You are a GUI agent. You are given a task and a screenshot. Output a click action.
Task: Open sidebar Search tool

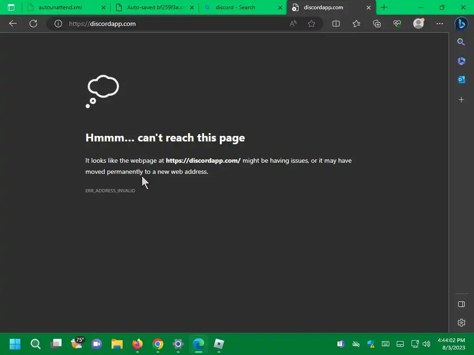(x=461, y=42)
